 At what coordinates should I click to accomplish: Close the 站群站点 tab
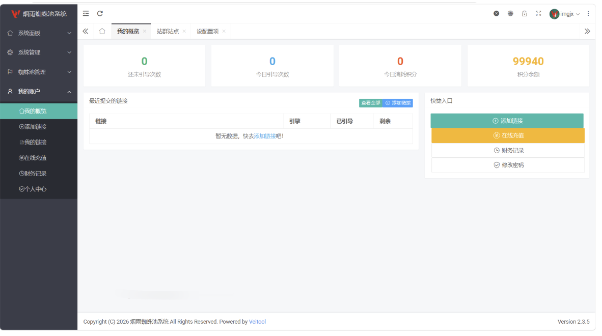pos(184,32)
